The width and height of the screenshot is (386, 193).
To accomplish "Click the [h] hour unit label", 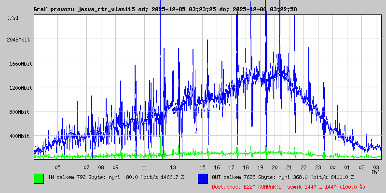I will [x=375, y=172].
